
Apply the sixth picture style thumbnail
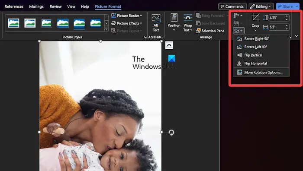pos(96,23)
